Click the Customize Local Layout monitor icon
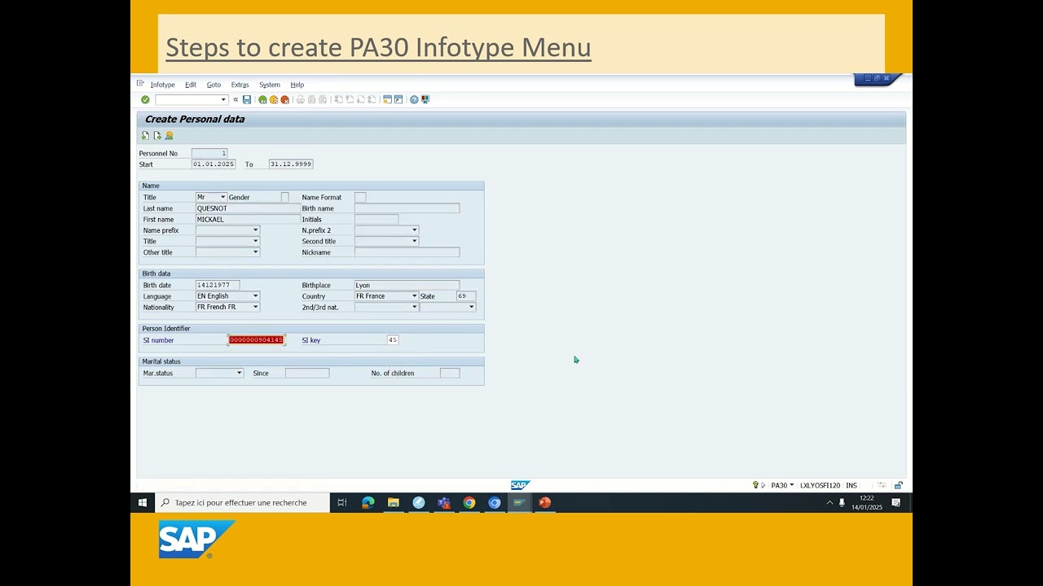 coord(425,99)
